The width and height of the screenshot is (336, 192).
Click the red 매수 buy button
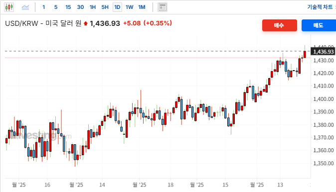280,25
